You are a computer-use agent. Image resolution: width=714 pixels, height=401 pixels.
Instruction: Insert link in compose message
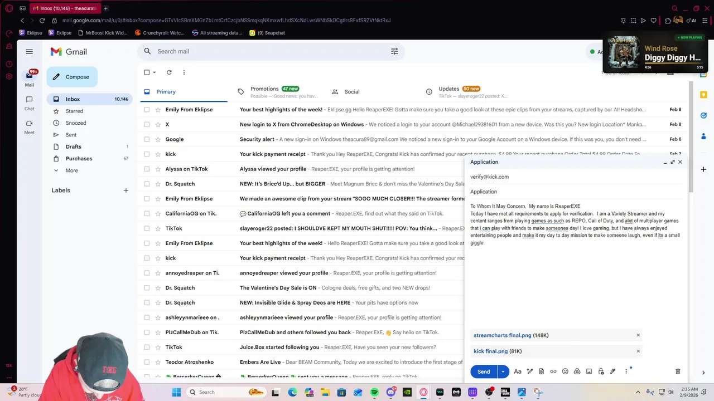point(553,371)
